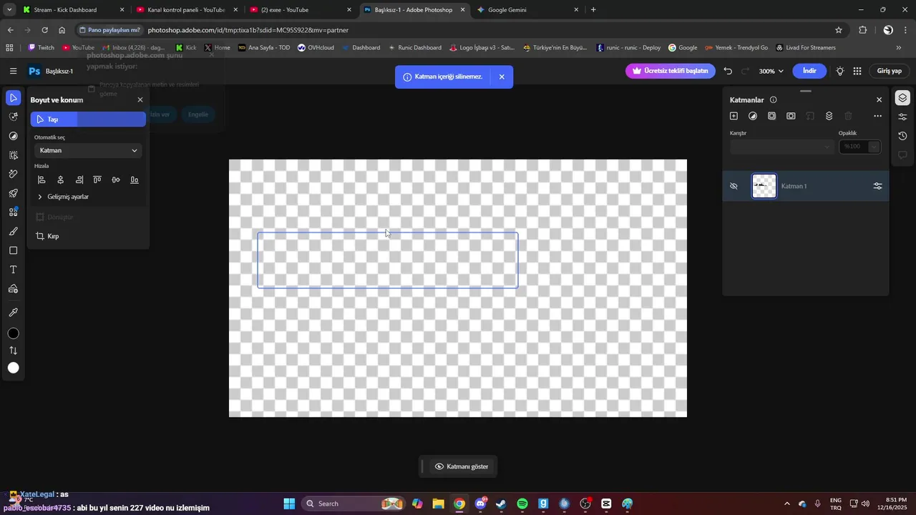Image resolution: width=916 pixels, height=515 pixels.
Task: Open the rocket quick actions tool
Action: 13,193
